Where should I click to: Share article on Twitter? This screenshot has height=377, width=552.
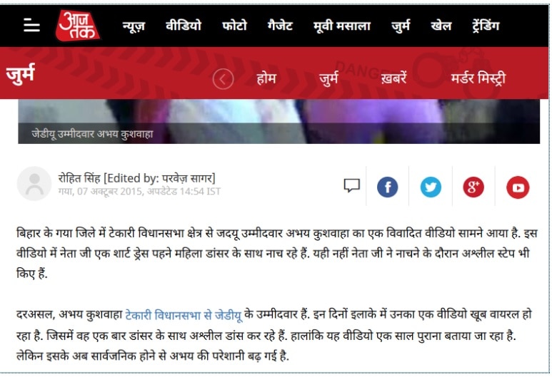point(431,187)
